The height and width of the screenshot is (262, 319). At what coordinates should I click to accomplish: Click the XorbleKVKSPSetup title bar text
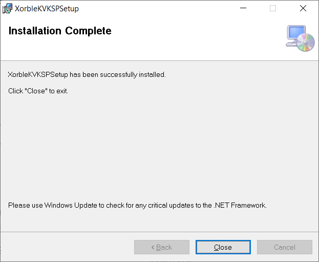pos(47,9)
